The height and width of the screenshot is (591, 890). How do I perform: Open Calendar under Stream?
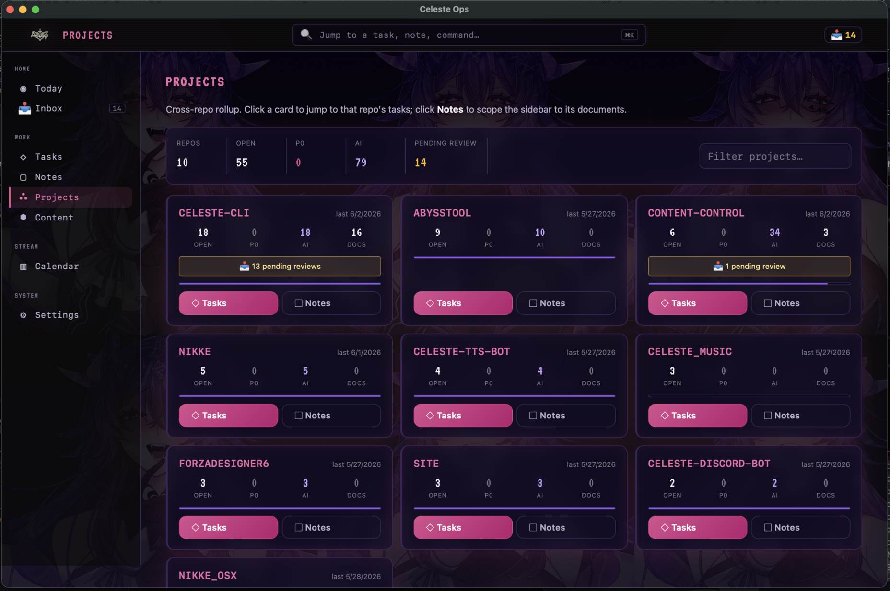[x=70, y=267]
